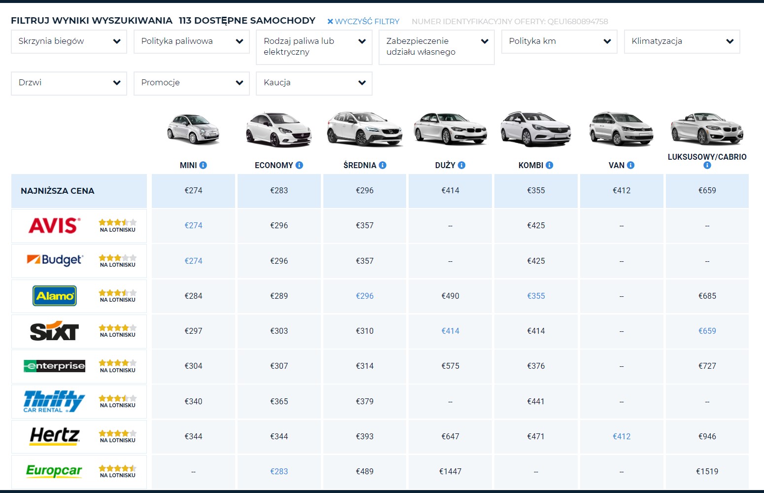
Task: Expand Zabezpieczenie udziału własnego filter
Action: pyautogui.click(x=437, y=47)
